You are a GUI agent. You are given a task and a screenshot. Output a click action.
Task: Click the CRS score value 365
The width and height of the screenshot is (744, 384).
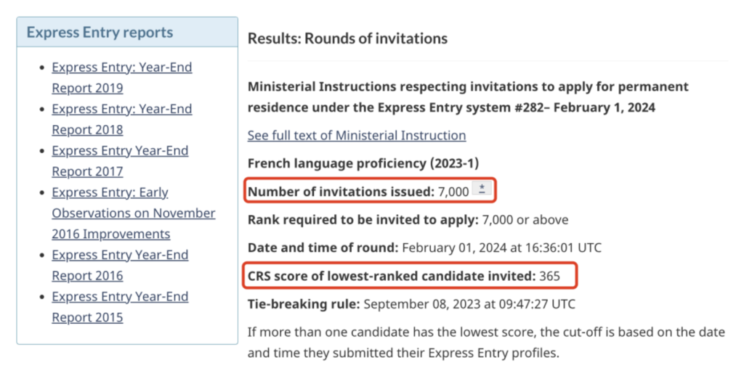550,276
